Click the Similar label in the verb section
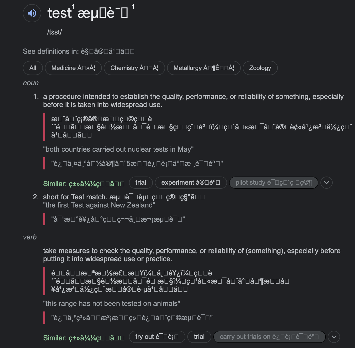355x348 pixels. tap(54, 338)
